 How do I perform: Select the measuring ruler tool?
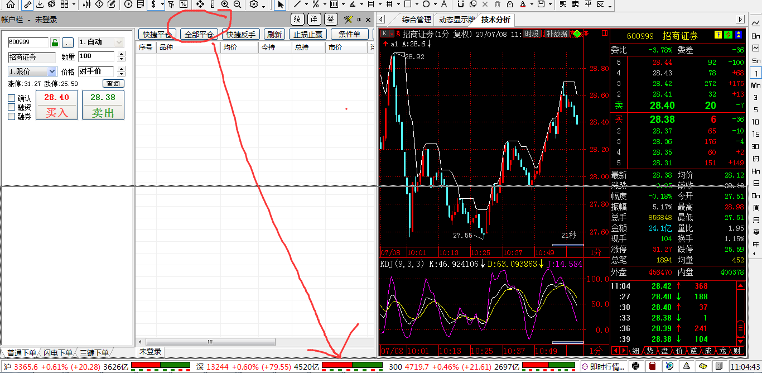click(27, 4)
